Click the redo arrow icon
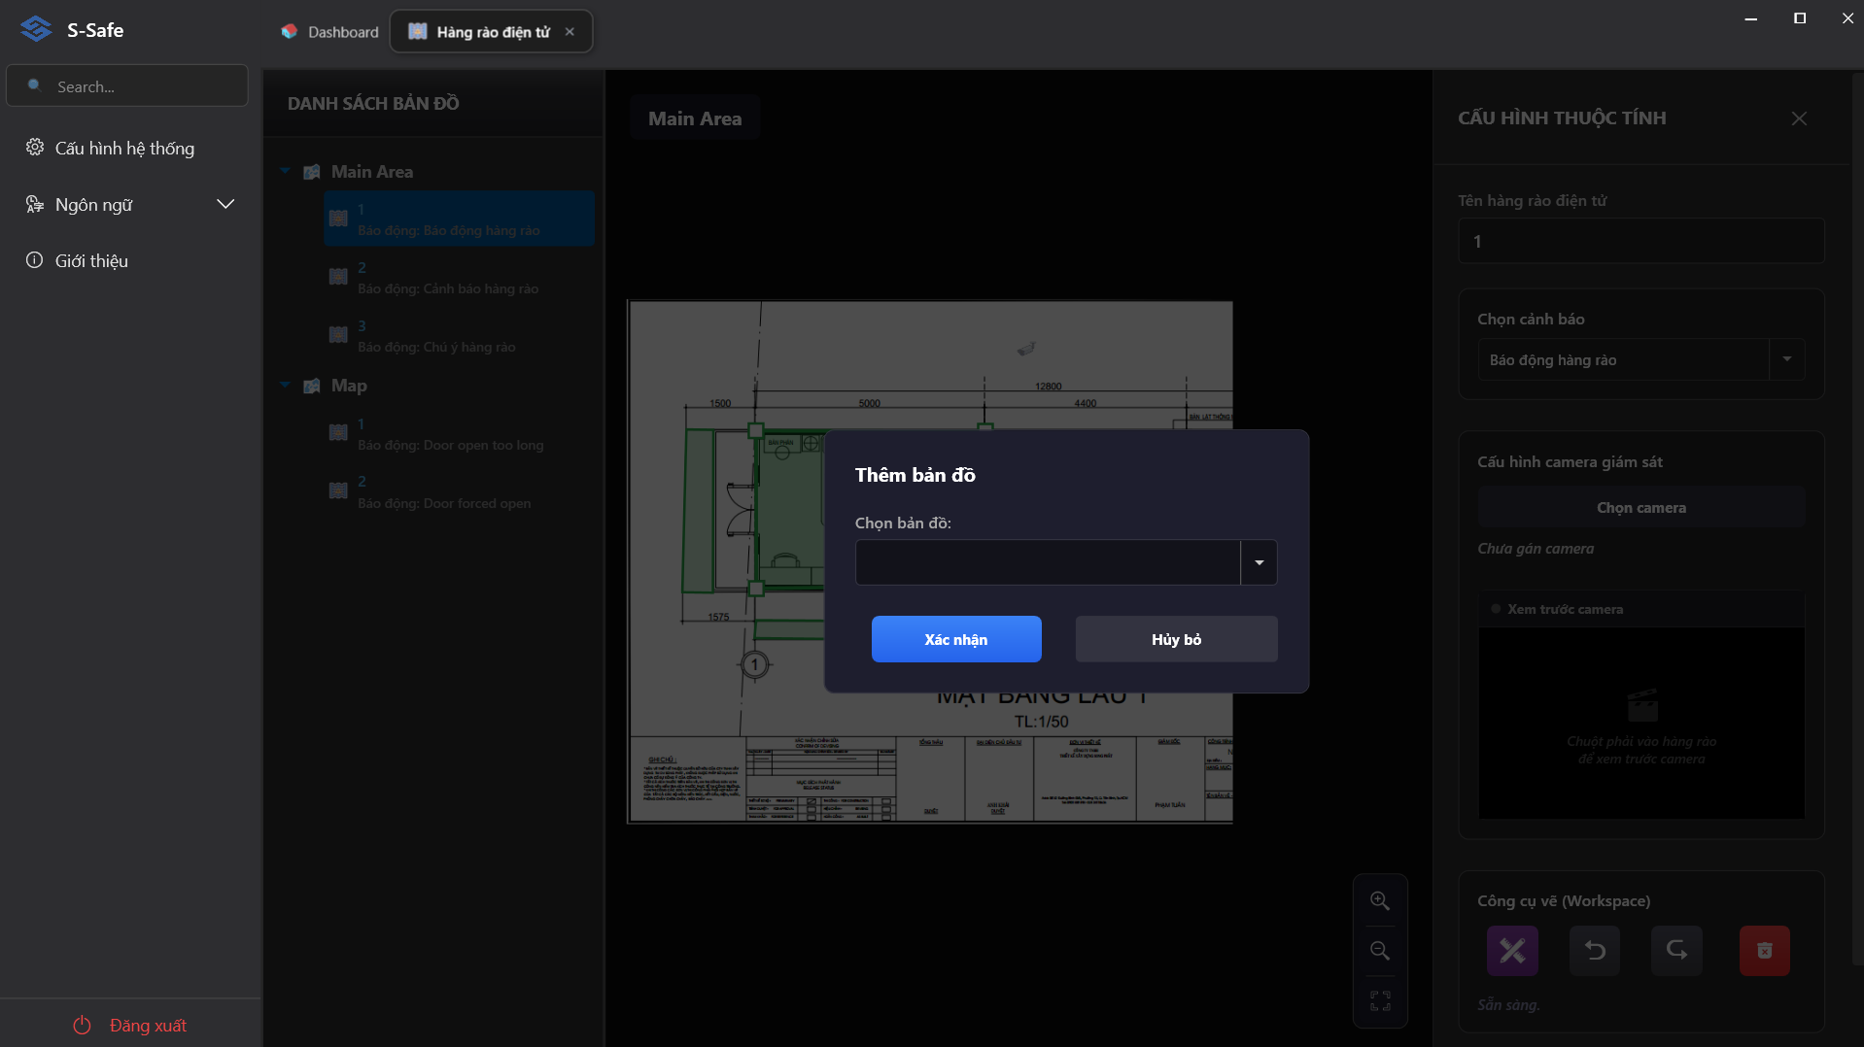The height and width of the screenshot is (1047, 1864). [1676, 950]
